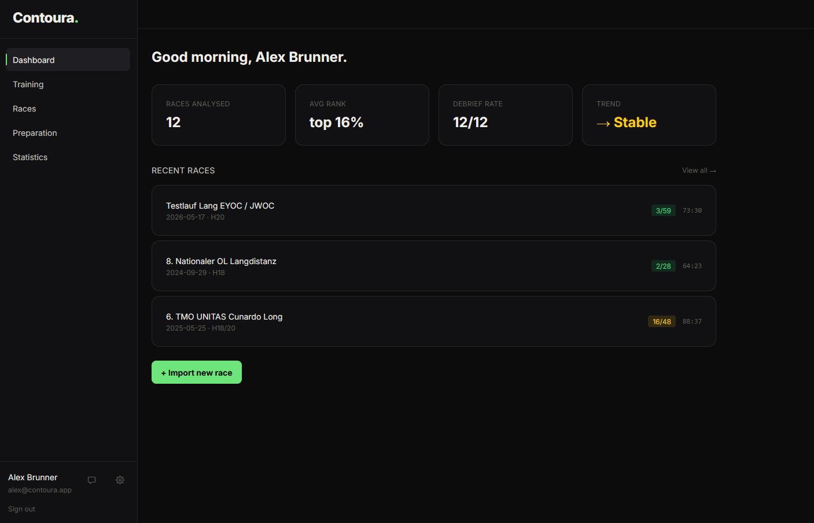
Task: Click the Contoura logo
Action: tap(45, 18)
